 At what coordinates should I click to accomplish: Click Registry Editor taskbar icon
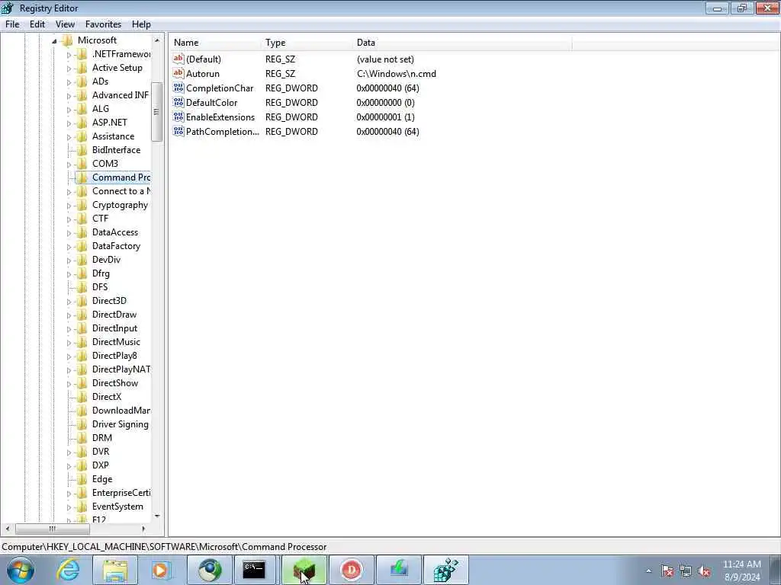pos(445,570)
